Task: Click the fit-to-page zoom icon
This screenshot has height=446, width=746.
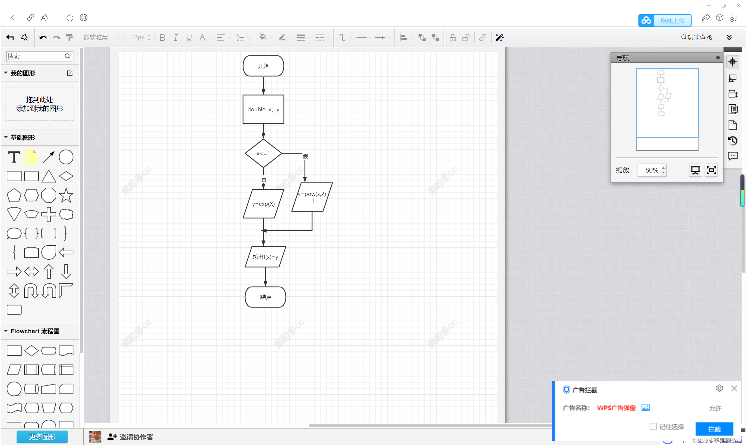Action: 711,170
